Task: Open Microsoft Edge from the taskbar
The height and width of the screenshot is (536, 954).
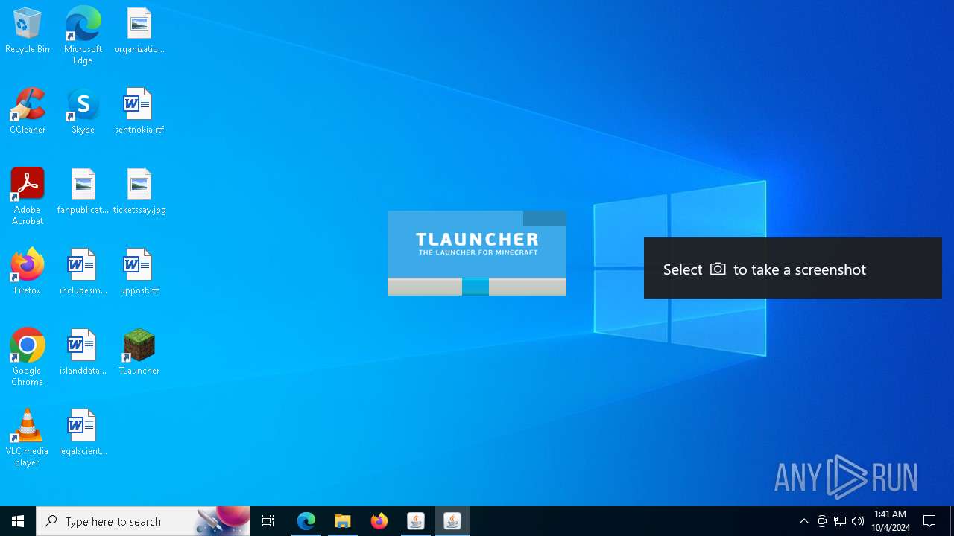Action: [306, 521]
